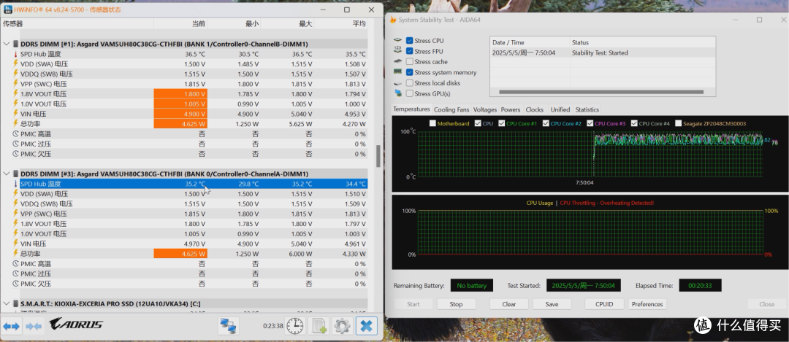Enable the Stress local disks checkbox
This screenshot has height=342, width=789.
tap(410, 83)
